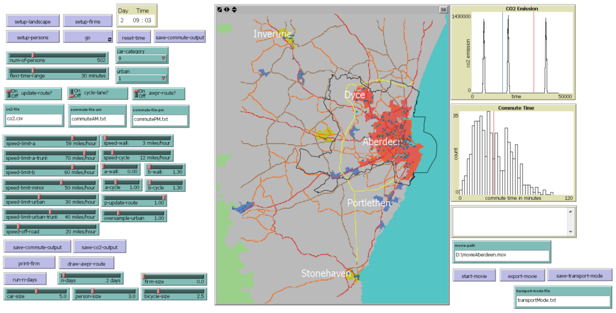Click the left-right arrows icon above map
The width and height of the screenshot is (616, 313).
pyautogui.click(x=227, y=10)
